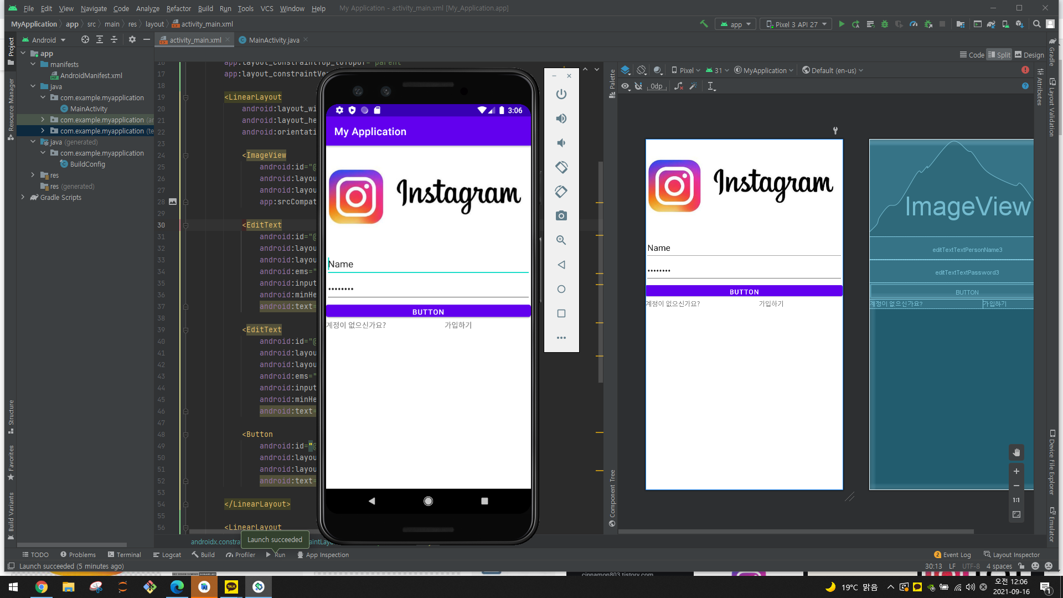This screenshot has width=1063, height=598.
Task: Rotate emulator left icon
Action: coord(561,167)
